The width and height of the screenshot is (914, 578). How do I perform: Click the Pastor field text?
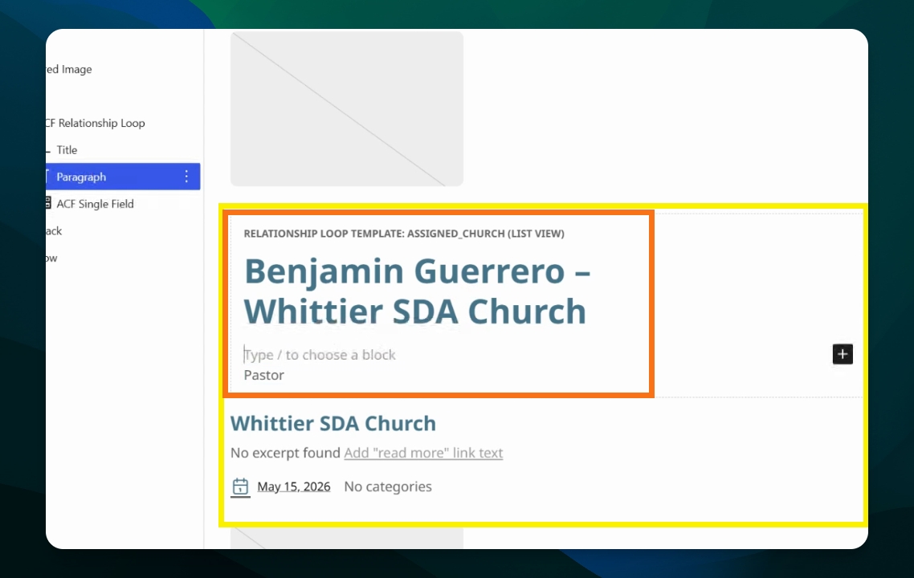coord(264,375)
